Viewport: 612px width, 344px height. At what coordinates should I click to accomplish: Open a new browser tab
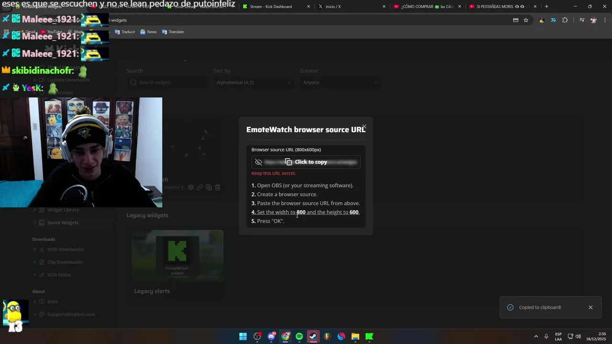pos(546,7)
